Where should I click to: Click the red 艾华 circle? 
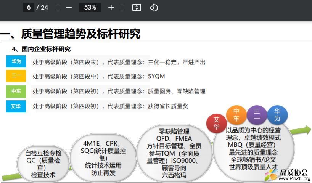click(x=217, y=123)
